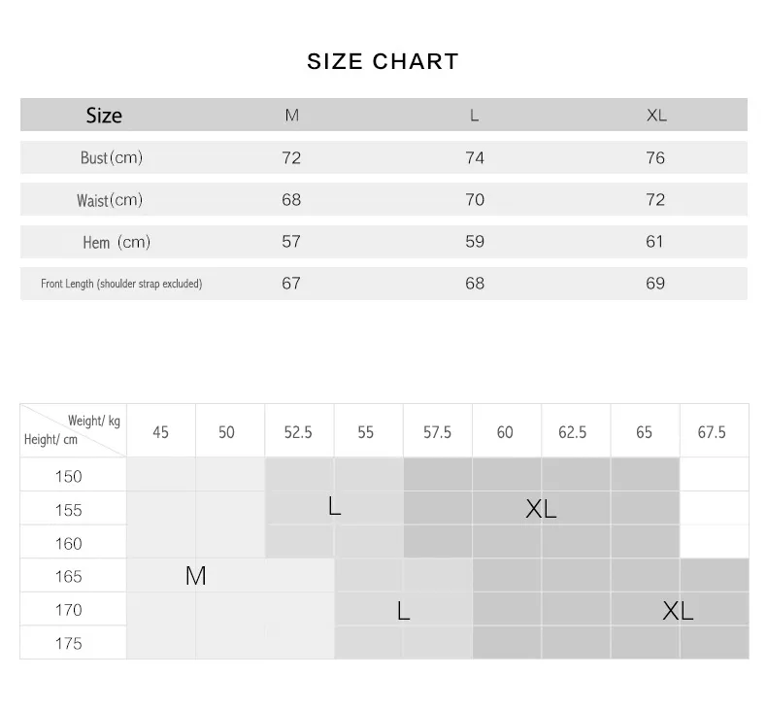Click the 67.5 weight column header

point(712,432)
